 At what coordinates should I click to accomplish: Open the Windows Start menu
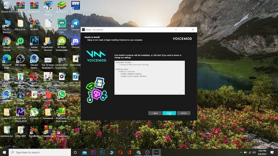4,152
